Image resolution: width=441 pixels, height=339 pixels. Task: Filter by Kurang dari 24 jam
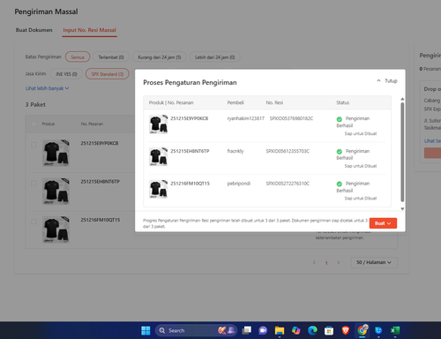160,57
